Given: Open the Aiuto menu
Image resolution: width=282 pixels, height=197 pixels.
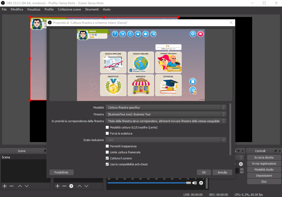Looking at the screenshot, I should 107,9.
